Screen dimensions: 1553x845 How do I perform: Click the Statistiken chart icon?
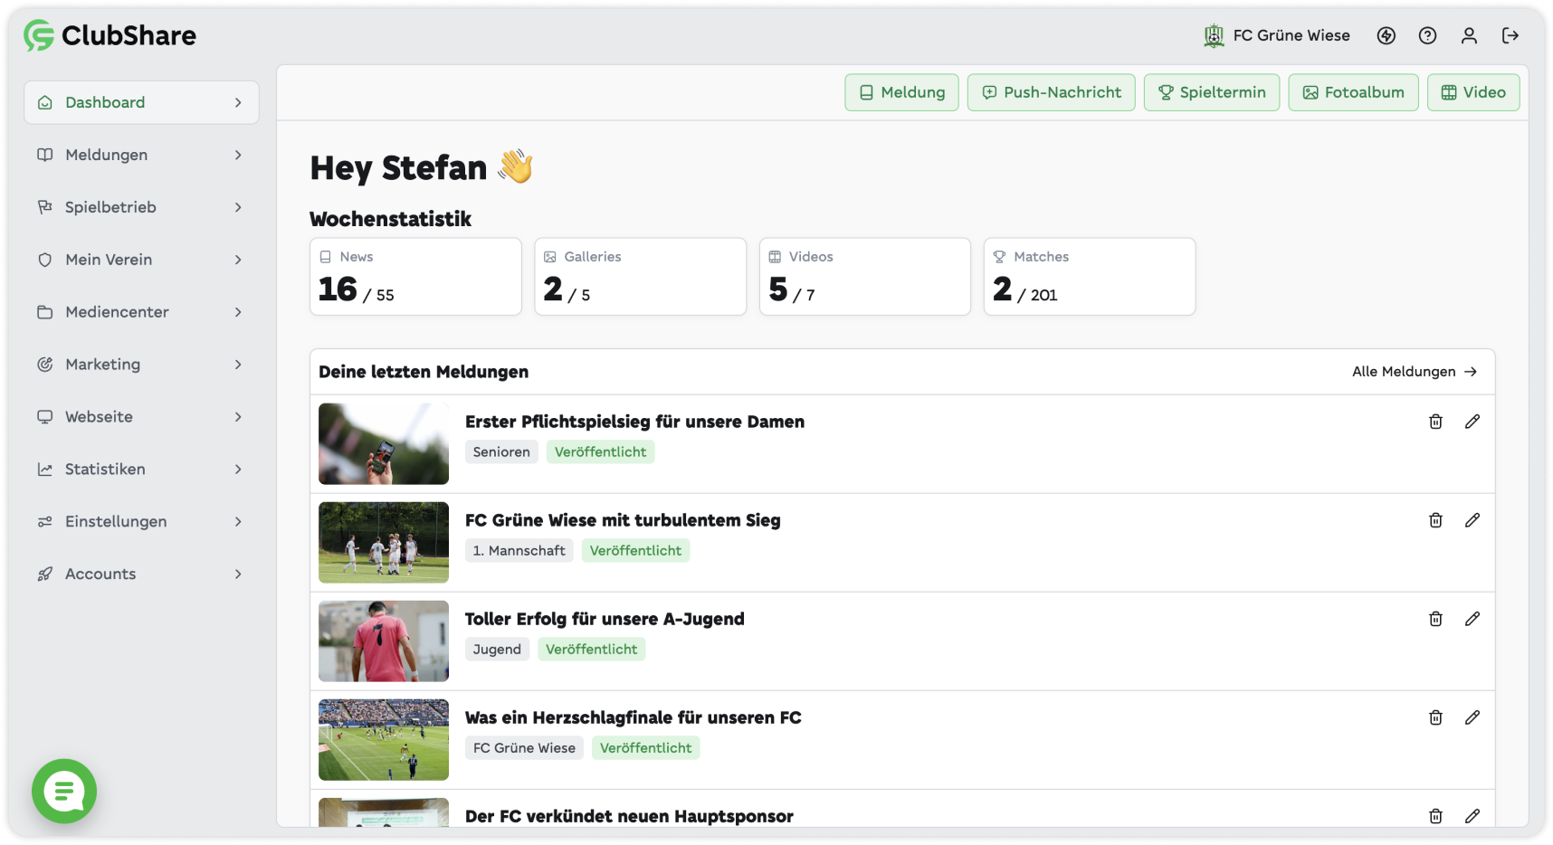pos(44,470)
